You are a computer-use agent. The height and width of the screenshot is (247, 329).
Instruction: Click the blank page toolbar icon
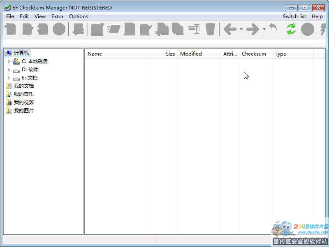click(130, 29)
